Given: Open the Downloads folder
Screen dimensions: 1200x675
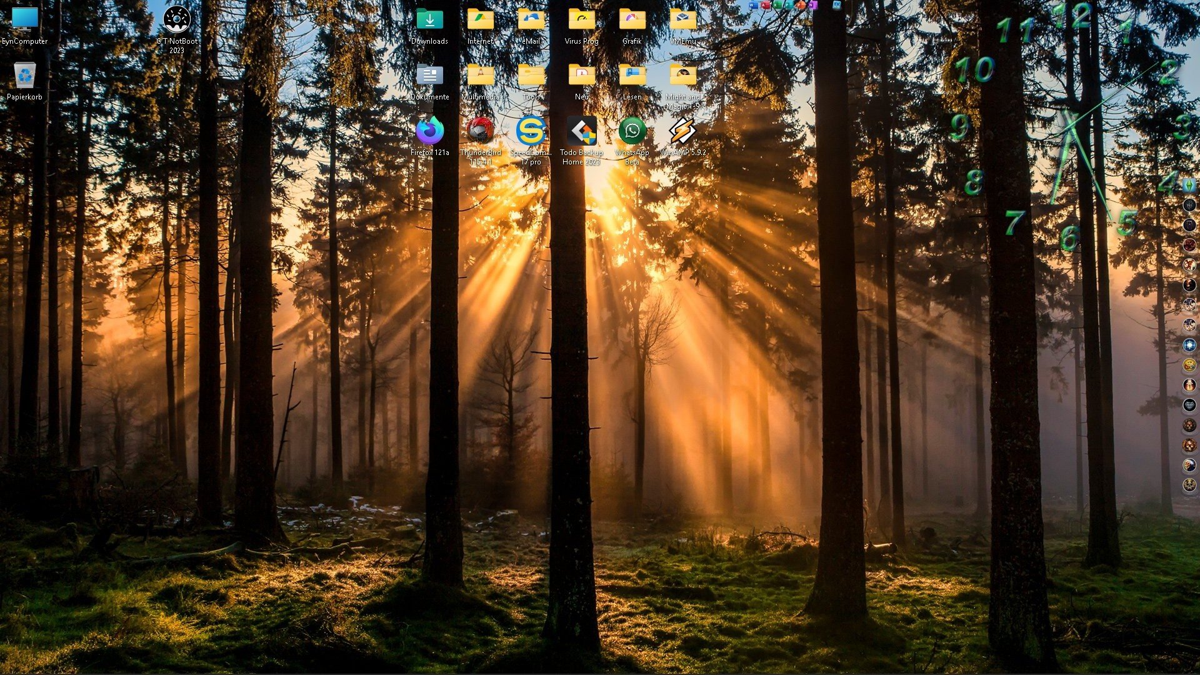Looking at the screenshot, I should pyautogui.click(x=429, y=19).
